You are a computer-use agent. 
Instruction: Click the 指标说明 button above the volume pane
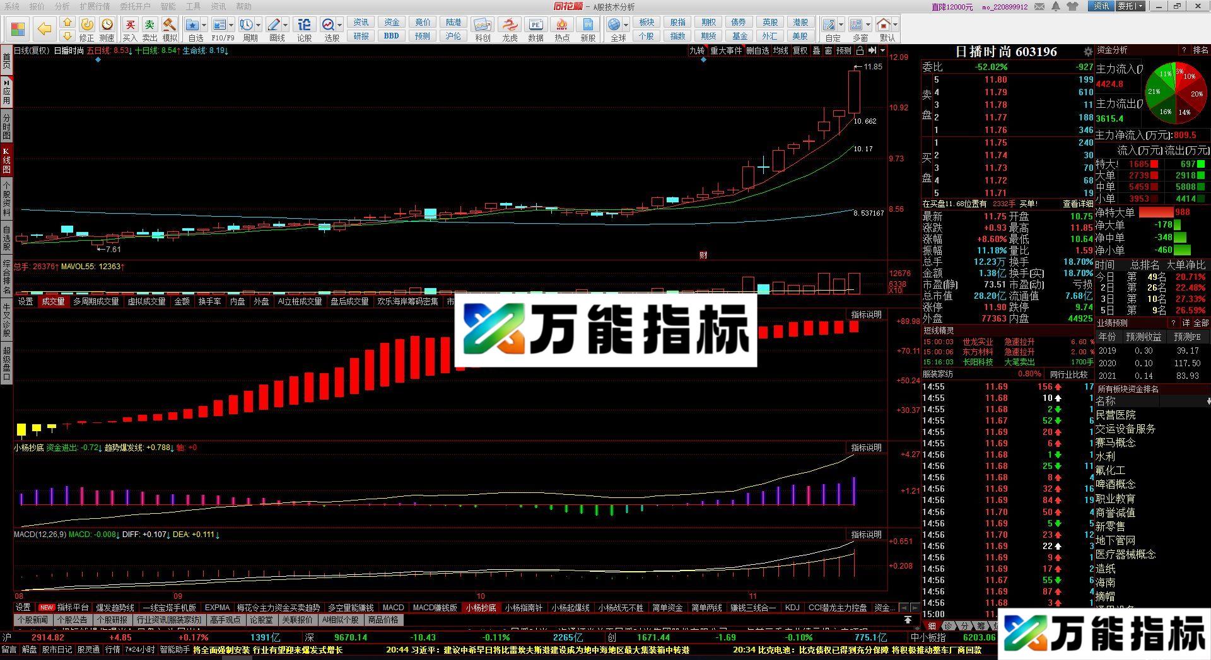867,314
